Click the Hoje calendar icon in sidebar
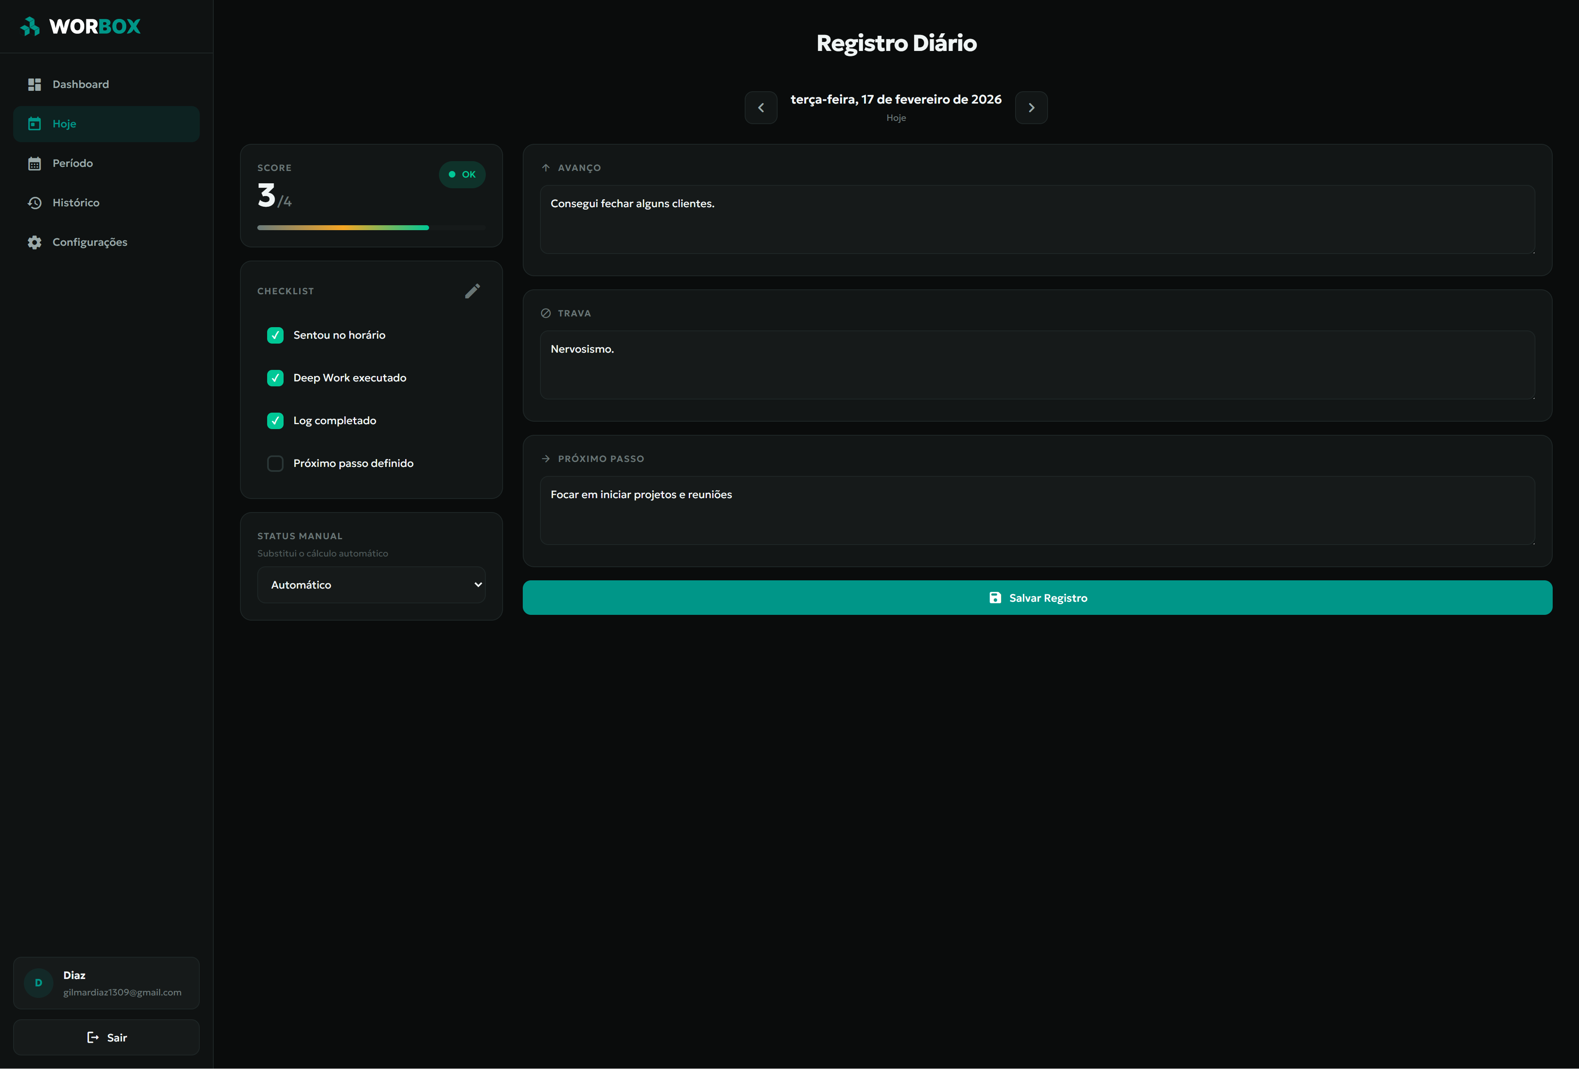The height and width of the screenshot is (1069, 1579). coord(35,124)
